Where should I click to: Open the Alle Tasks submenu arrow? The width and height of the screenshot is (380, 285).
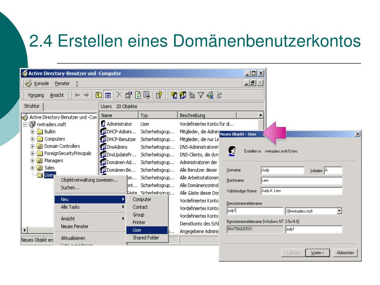pyautogui.click(x=123, y=207)
